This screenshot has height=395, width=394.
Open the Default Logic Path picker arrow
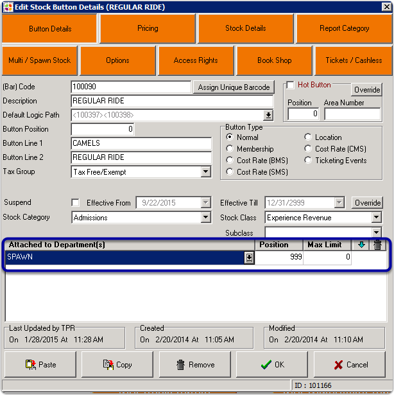[x=268, y=115]
